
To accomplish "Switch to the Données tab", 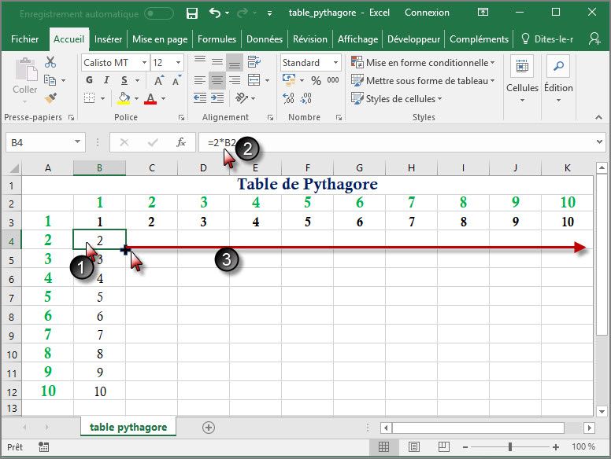I will [265, 39].
